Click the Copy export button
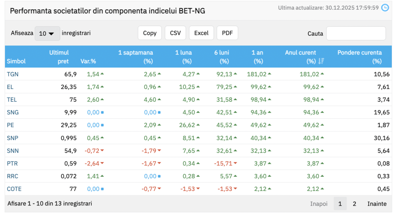Screen dimensions: 398x217 (150, 33)
